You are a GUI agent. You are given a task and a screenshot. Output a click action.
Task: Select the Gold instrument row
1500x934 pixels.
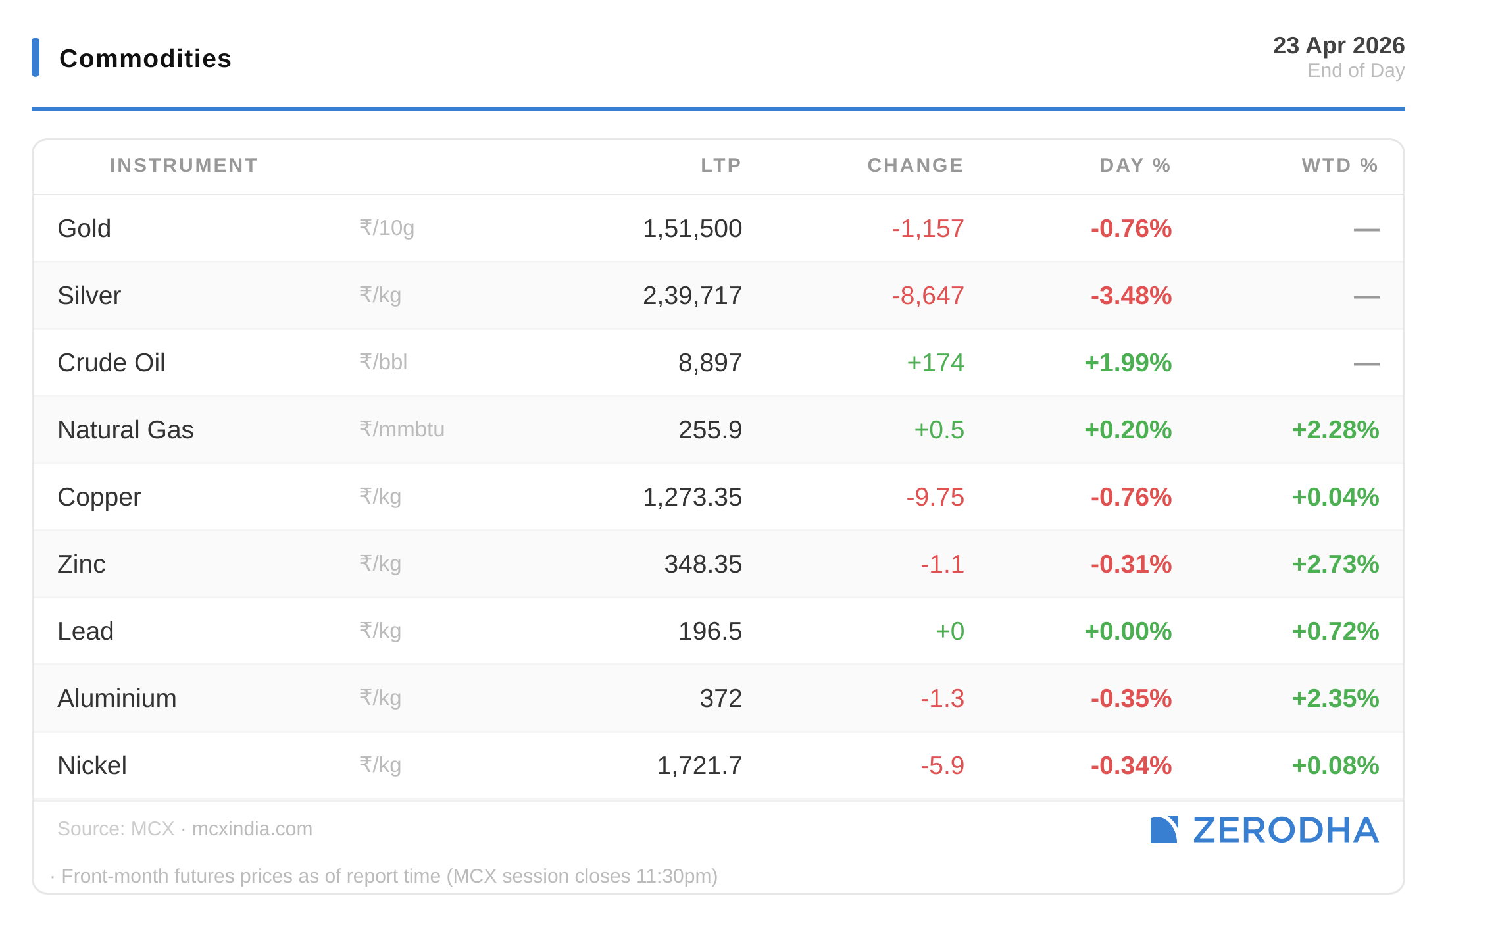[x=84, y=228]
